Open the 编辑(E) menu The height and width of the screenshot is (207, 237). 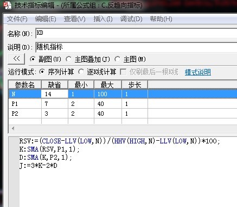46,19
